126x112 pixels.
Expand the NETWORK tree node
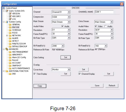(7, 35)
